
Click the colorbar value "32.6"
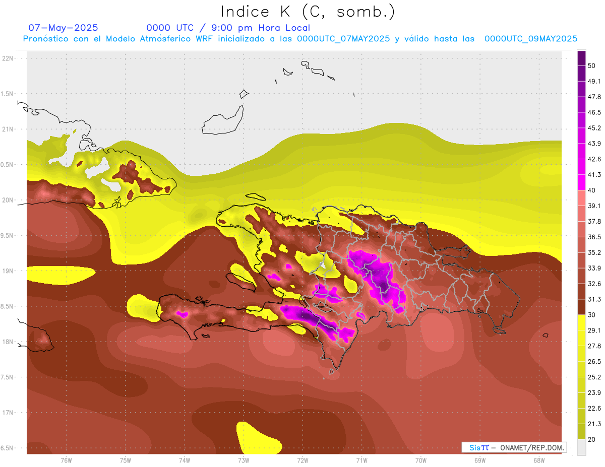pos(594,284)
